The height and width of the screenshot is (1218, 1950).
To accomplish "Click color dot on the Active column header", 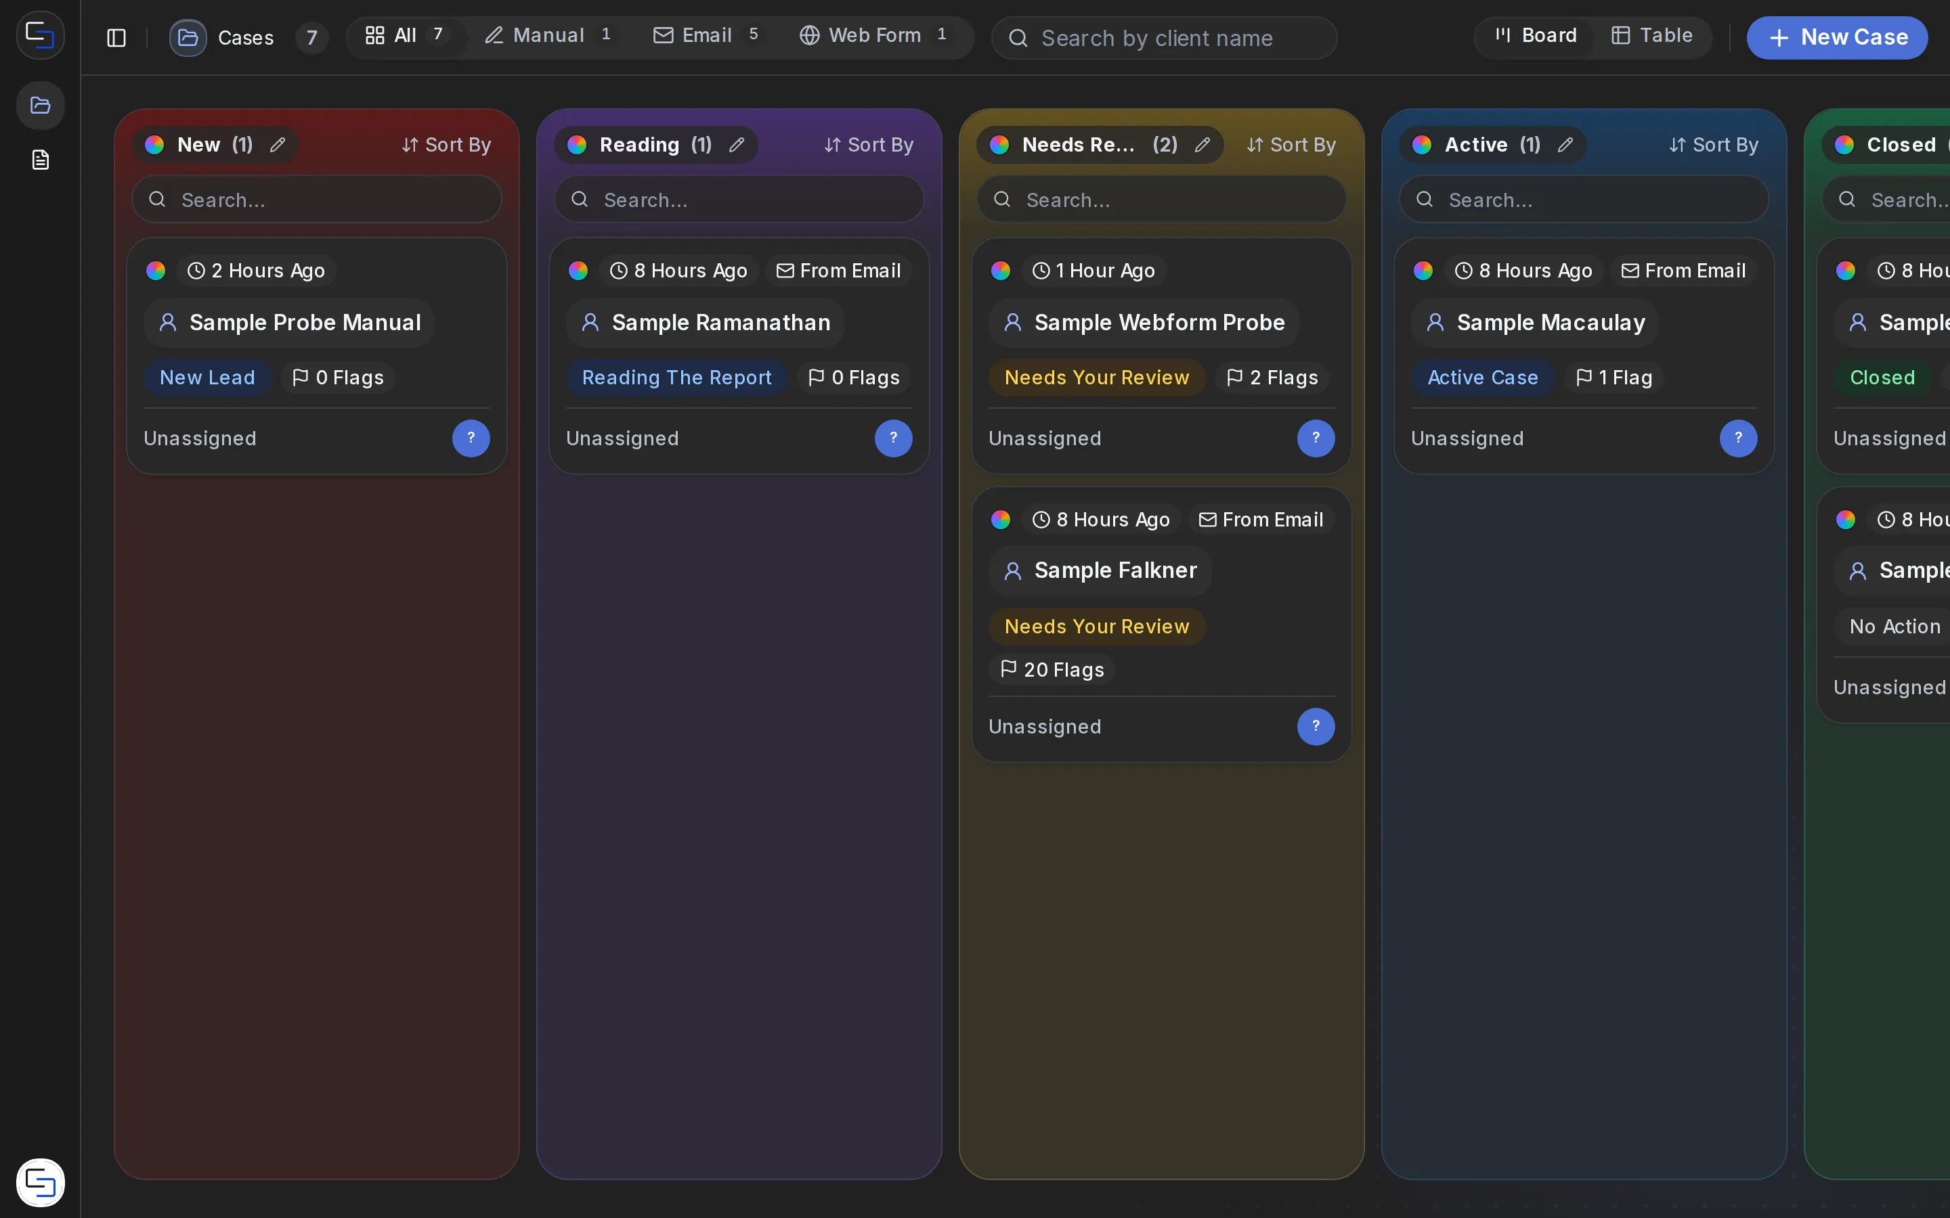I will (1422, 145).
